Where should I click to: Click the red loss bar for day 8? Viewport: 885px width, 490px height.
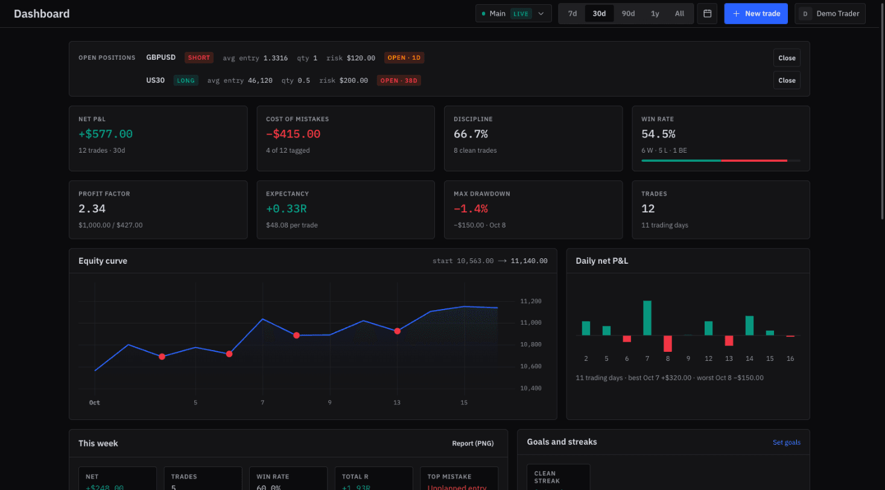[x=668, y=343]
